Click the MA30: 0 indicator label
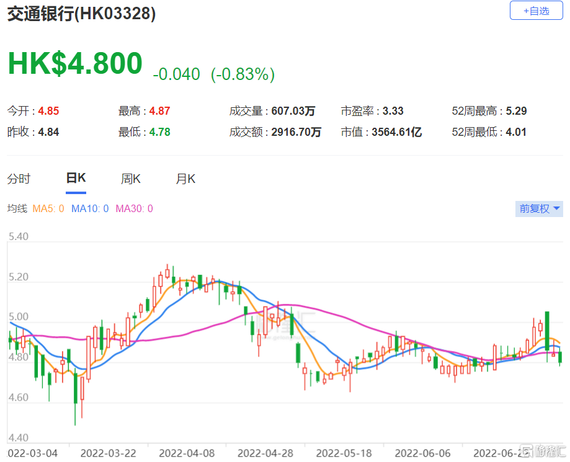Viewport: 570px width, 462px height. point(134,208)
